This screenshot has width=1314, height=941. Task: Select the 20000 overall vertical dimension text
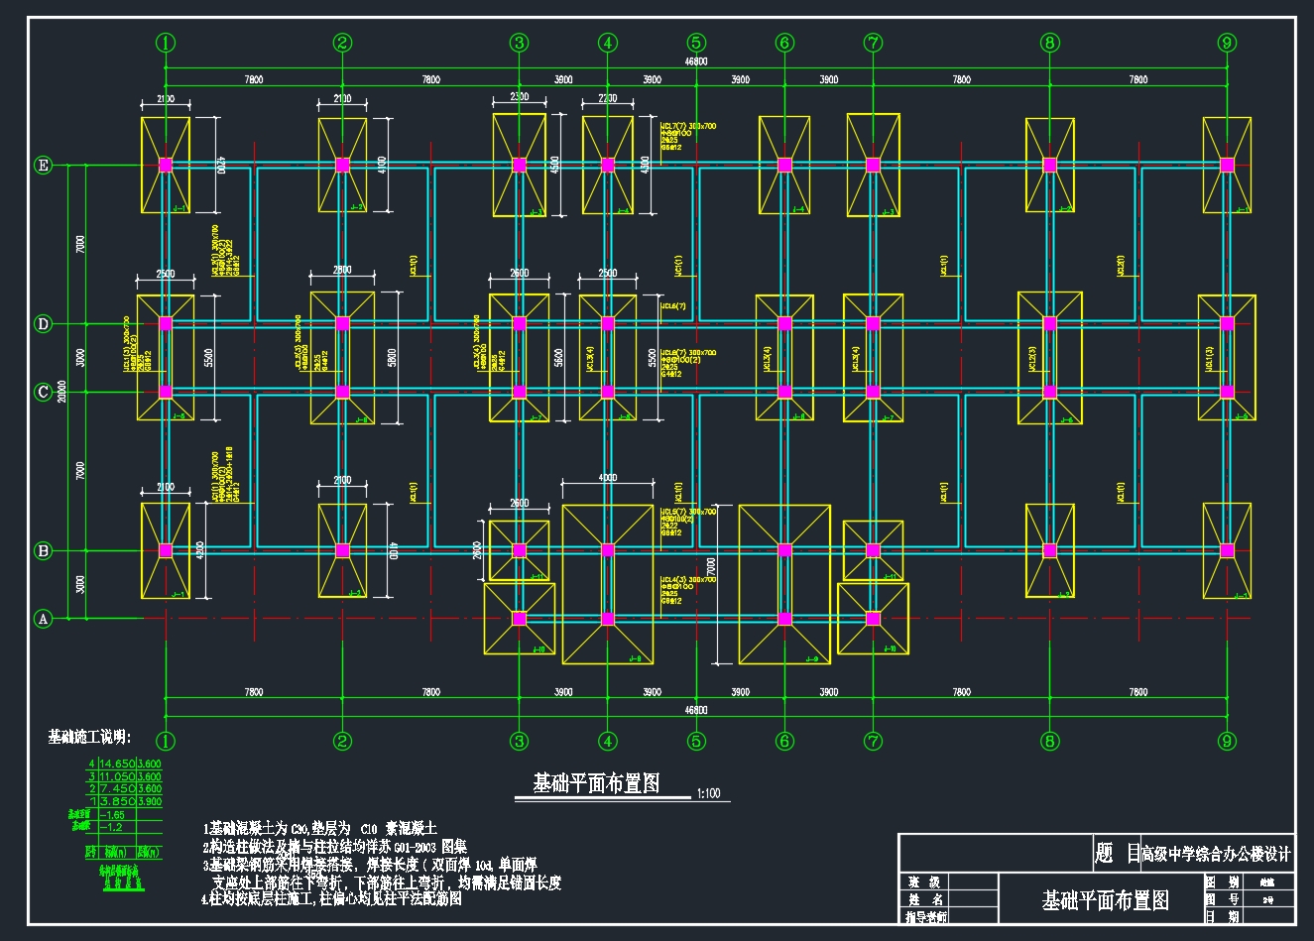61,393
